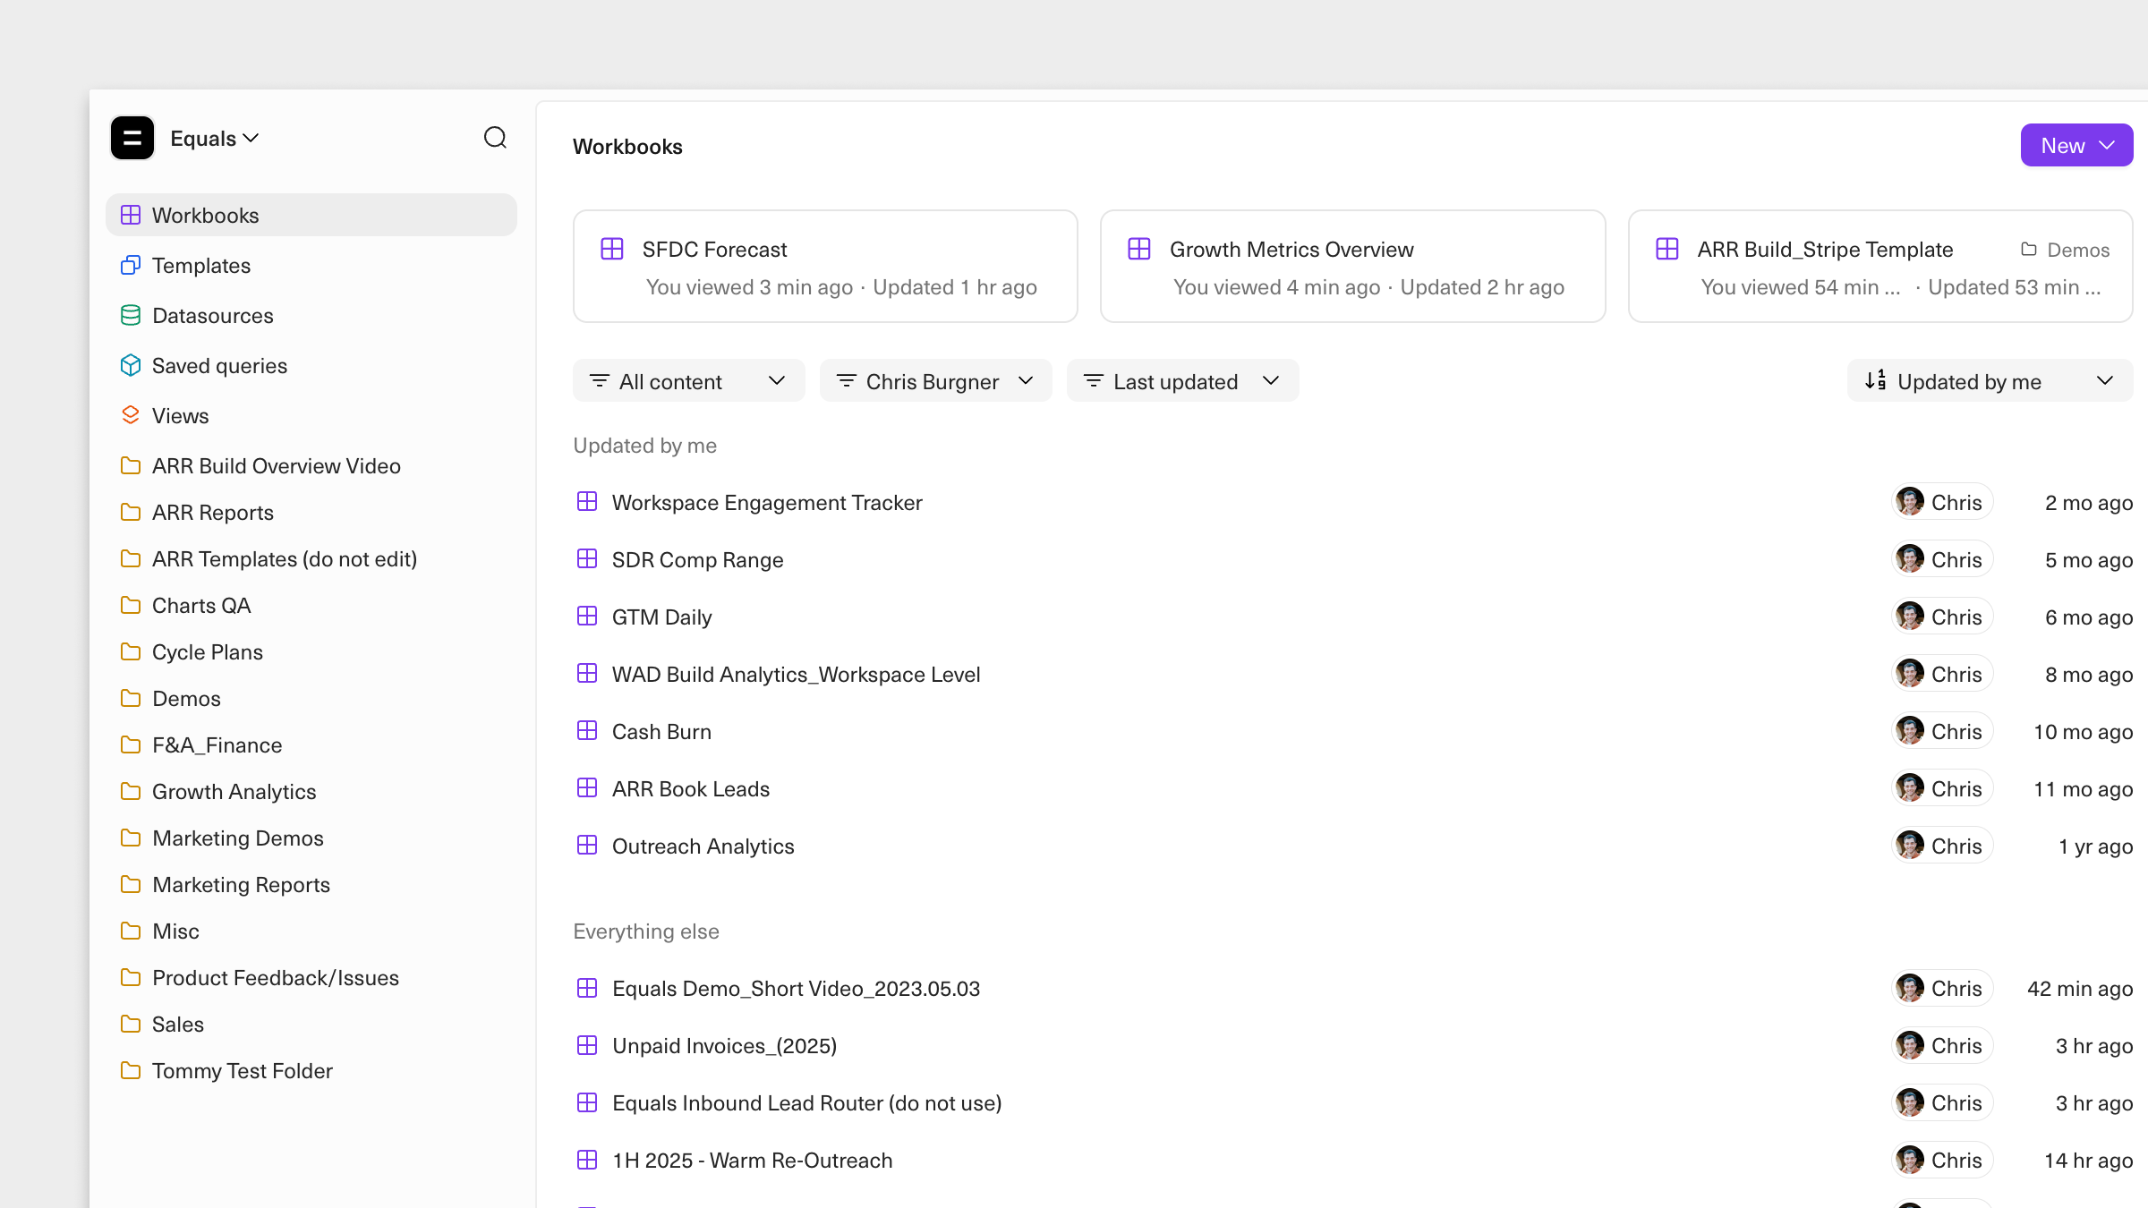Open Unpaid Invoices_(2025) workbook
This screenshot has width=2148, height=1208.
point(724,1045)
